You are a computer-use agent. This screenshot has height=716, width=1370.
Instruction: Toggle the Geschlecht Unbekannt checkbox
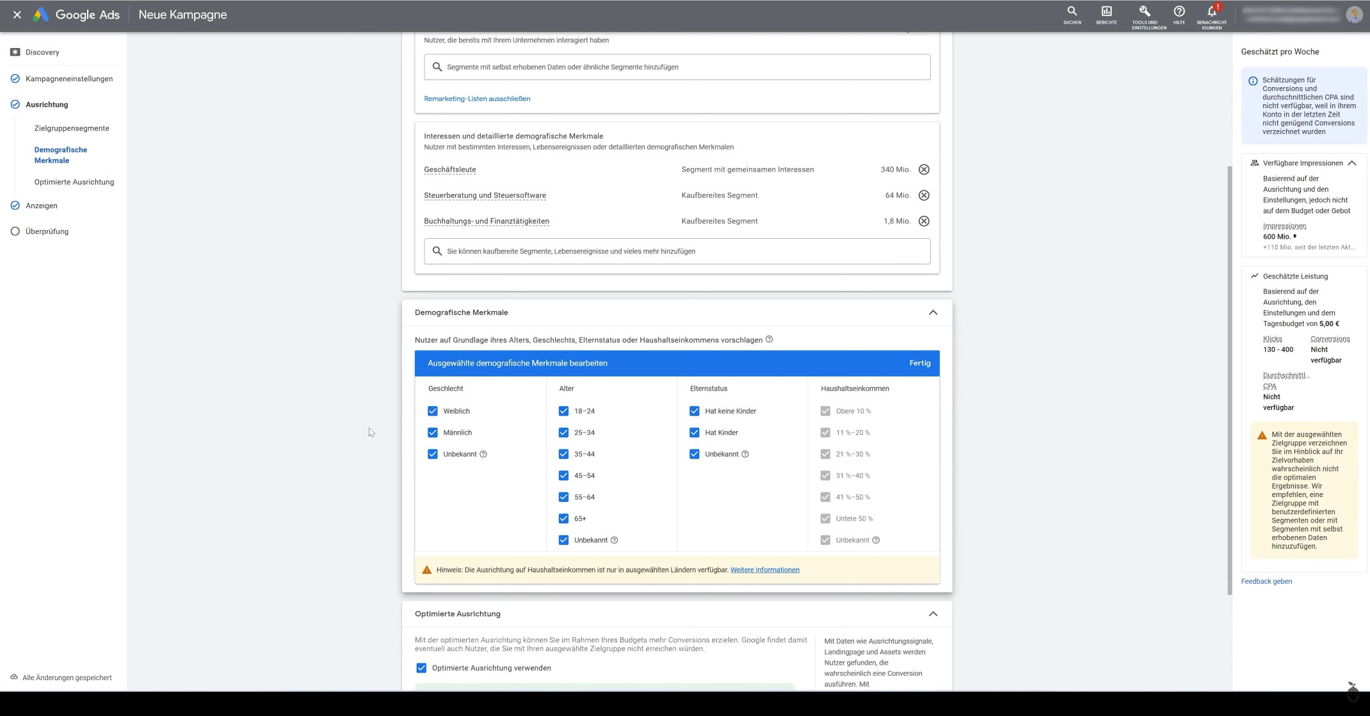[x=433, y=454]
